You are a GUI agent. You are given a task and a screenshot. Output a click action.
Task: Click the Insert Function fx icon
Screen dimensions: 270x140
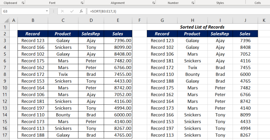click(x=81, y=11)
